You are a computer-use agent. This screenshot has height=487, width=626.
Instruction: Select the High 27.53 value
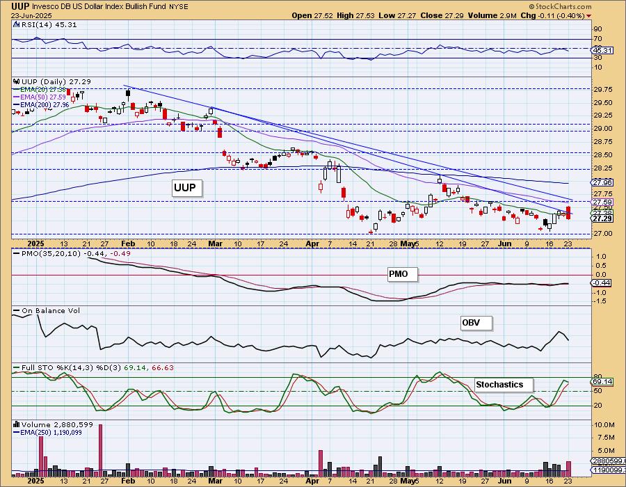(x=355, y=15)
